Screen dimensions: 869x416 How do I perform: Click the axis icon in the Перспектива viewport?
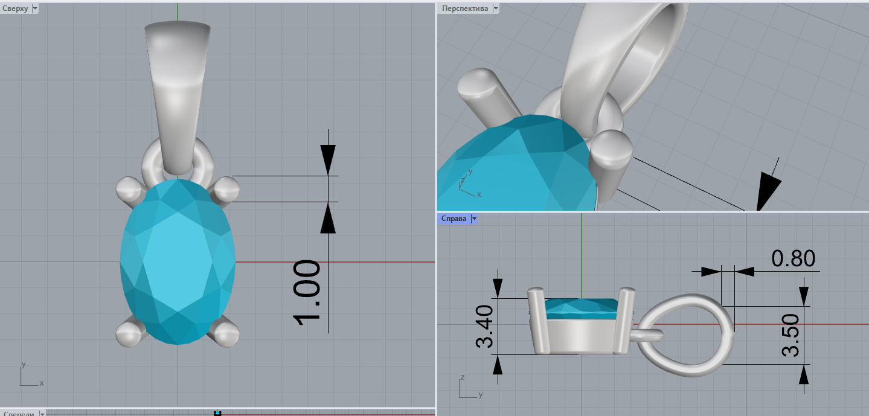[x=467, y=185]
